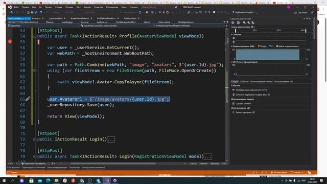
Task: Open the Visual Studio taskbar icon
Action: pyautogui.click(x=107, y=180)
